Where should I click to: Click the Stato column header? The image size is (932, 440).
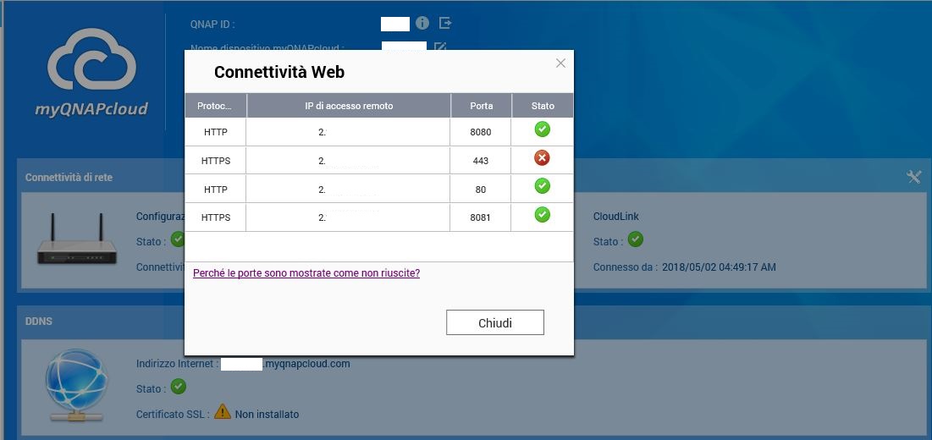[543, 106]
